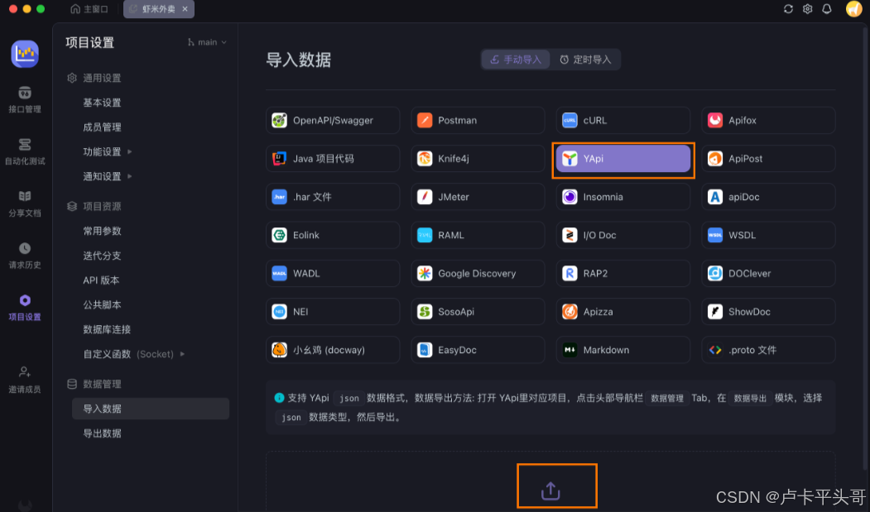Open 成员管理 page
This screenshot has width=870, height=512.
click(x=102, y=127)
